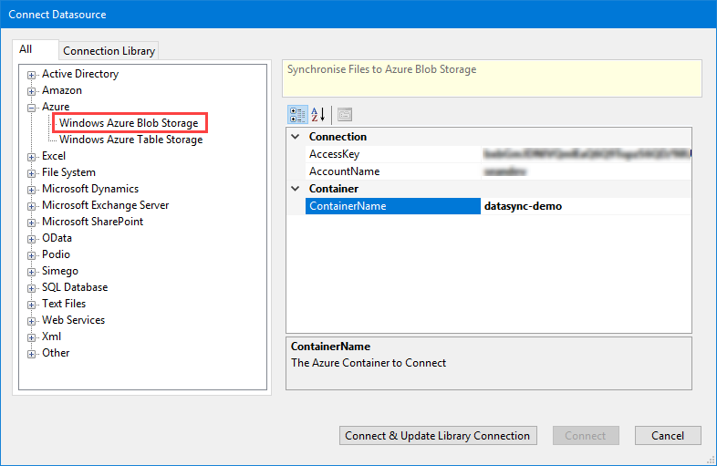
Task: Expand the Xml tree node
Action: (31, 338)
